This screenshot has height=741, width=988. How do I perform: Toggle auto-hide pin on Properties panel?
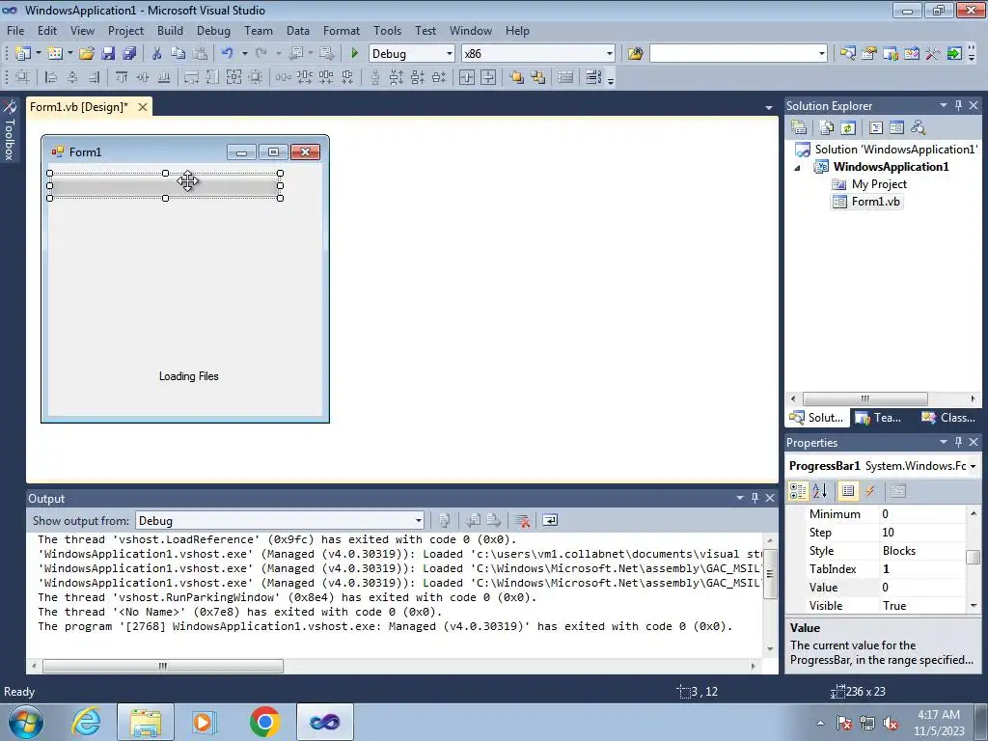(958, 442)
